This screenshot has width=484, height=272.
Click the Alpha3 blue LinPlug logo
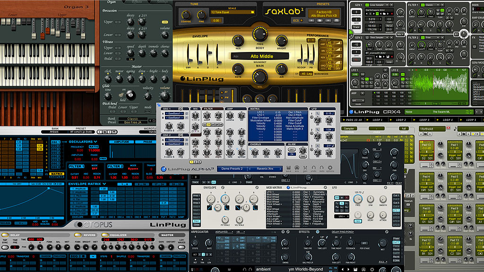click(164, 169)
